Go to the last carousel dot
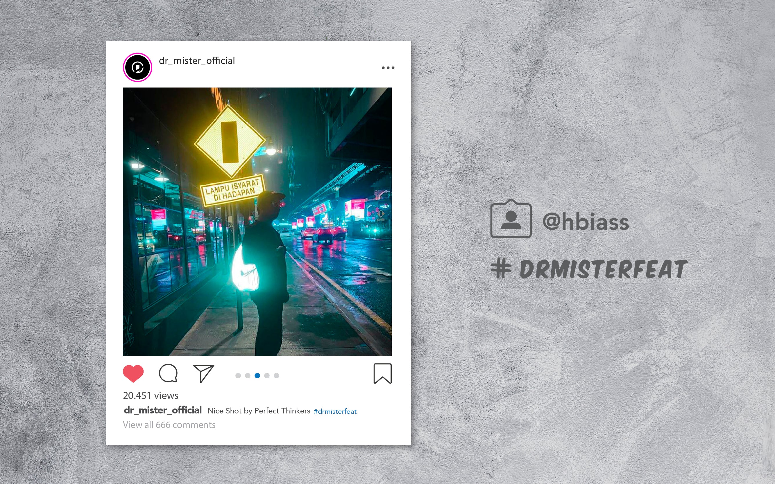Viewport: 775px width, 484px height. (276, 375)
